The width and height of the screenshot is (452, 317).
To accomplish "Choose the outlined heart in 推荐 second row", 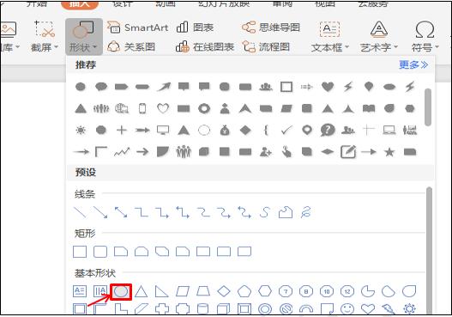I will [163, 108].
